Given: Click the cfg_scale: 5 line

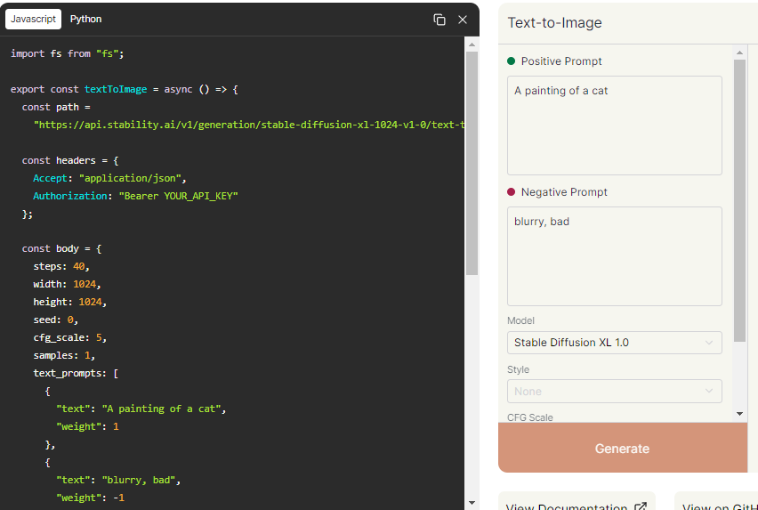Looking at the screenshot, I should tap(70, 337).
